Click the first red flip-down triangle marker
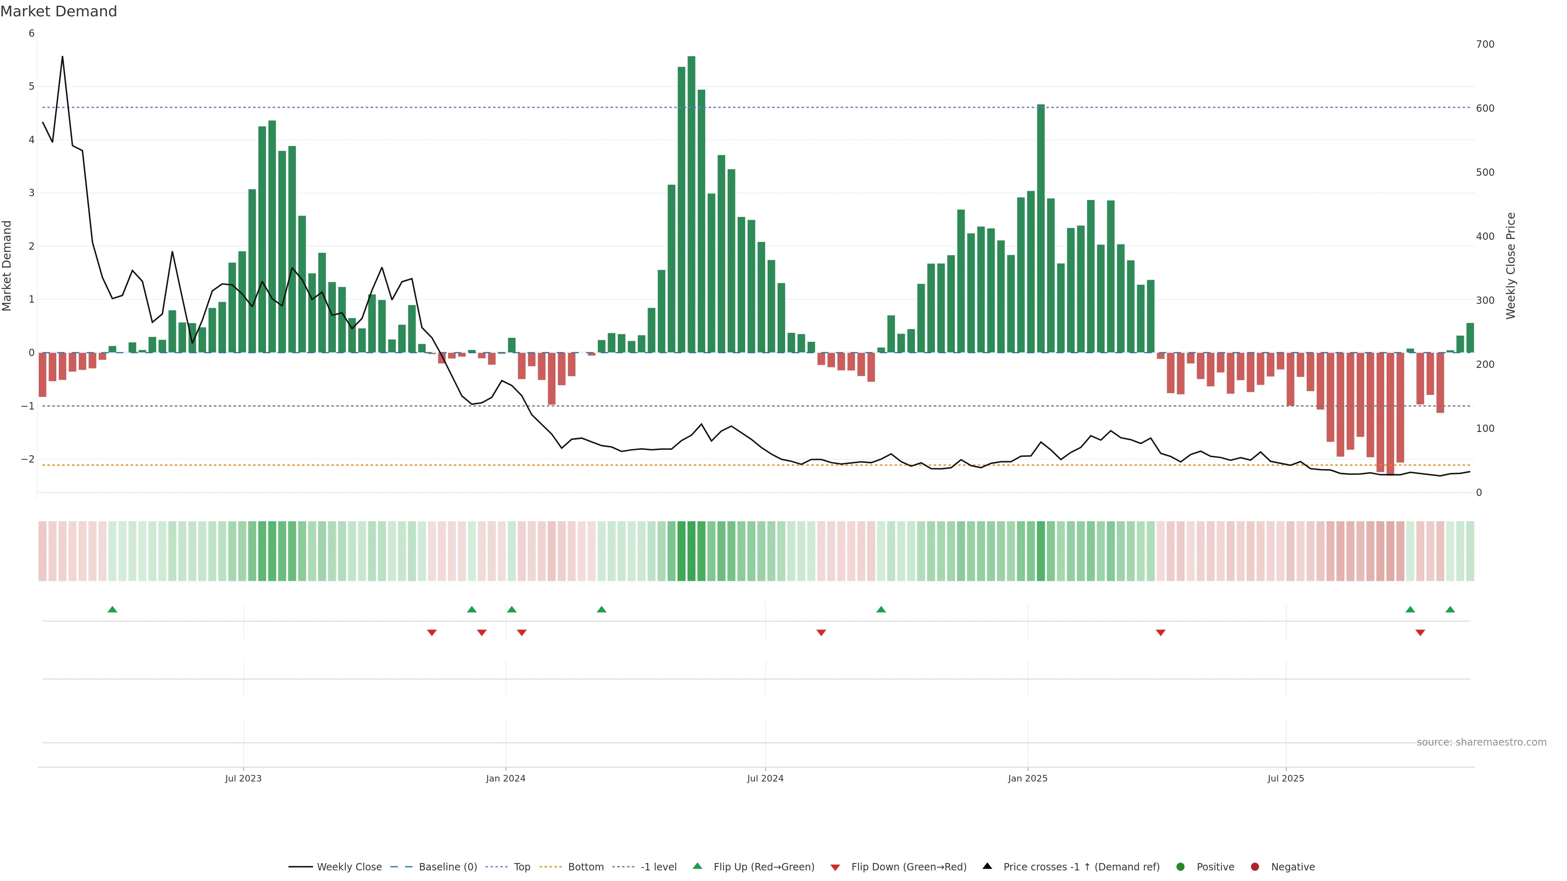The image size is (1567, 881). pos(432,633)
